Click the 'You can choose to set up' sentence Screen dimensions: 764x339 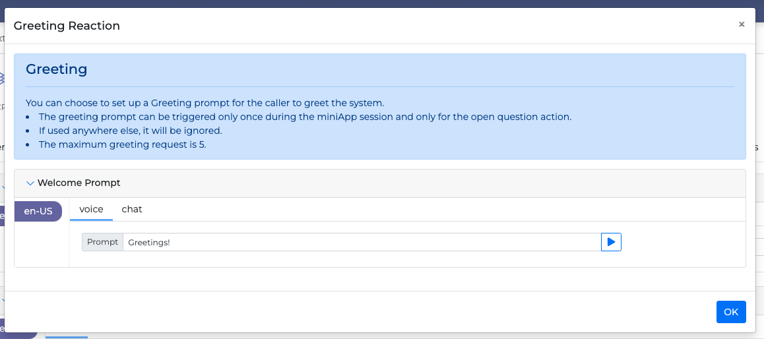tap(205, 103)
